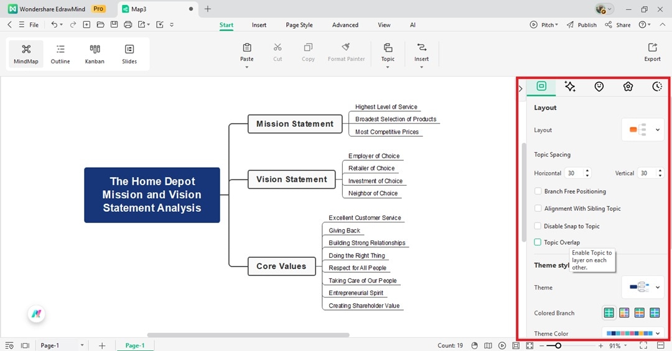
Task: Open the sticker smiley tab in side panel
Action: tap(599, 86)
